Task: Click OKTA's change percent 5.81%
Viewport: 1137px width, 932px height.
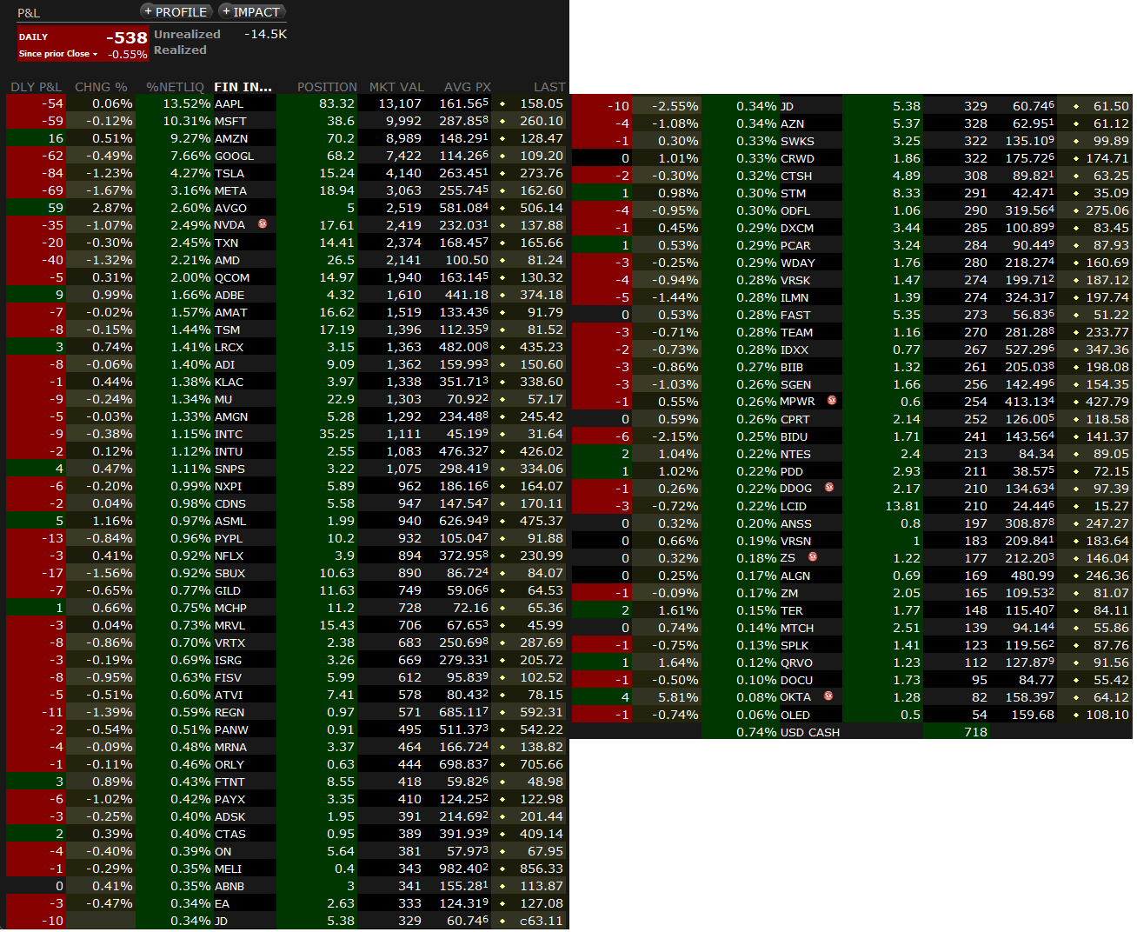Action: tap(678, 697)
